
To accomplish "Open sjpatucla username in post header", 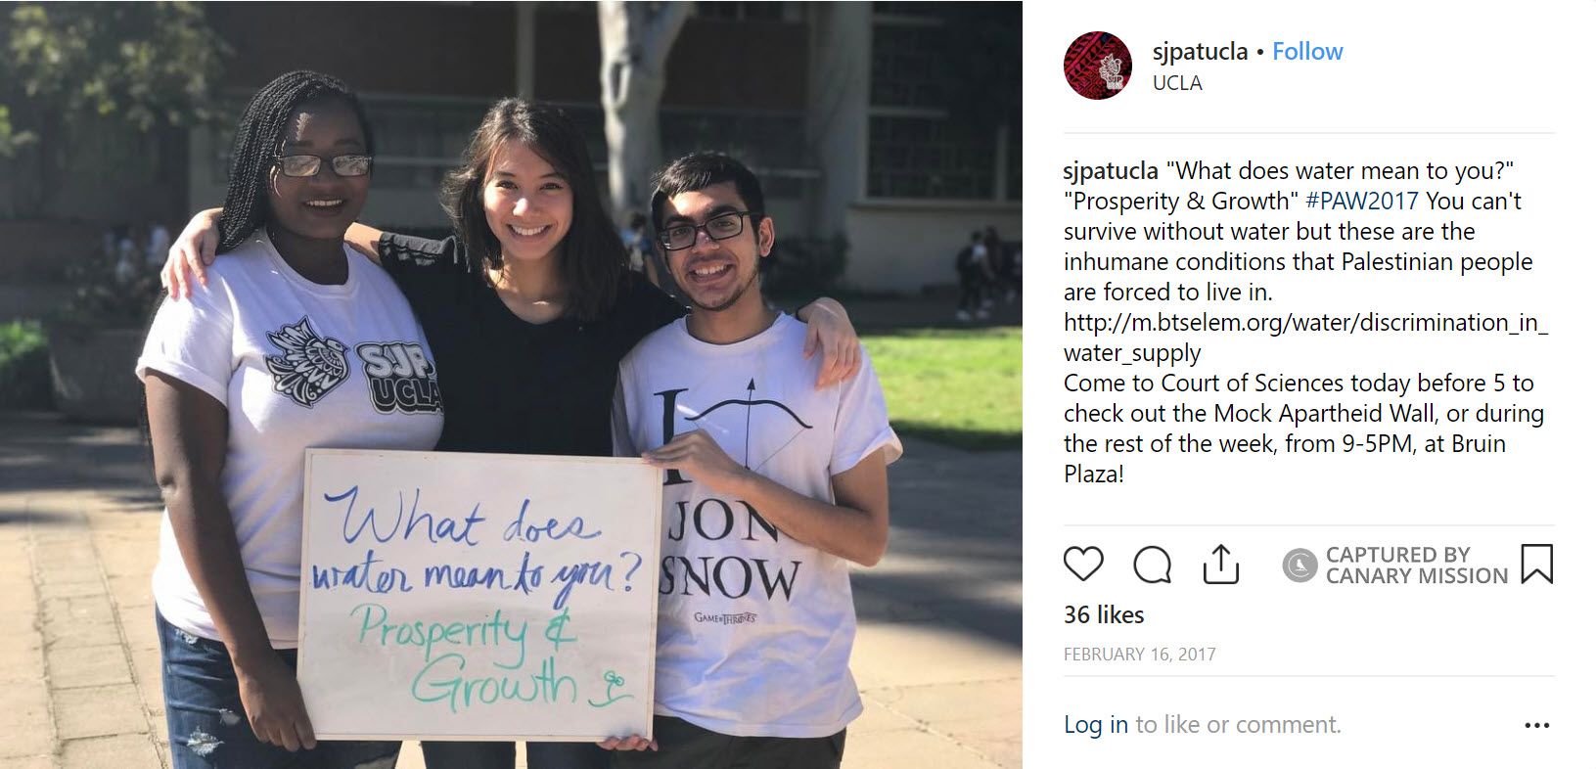I will [1200, 52].
